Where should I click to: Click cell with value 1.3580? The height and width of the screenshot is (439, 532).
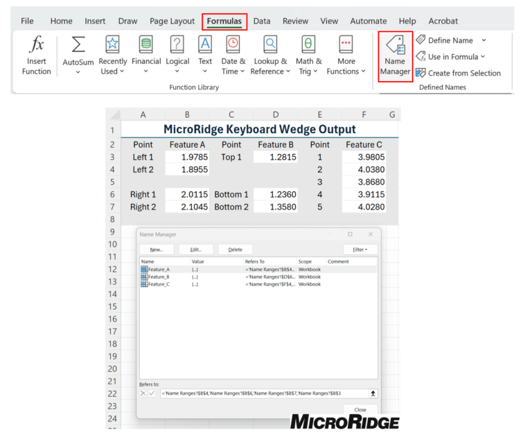pyautogui.click(x=276, y=207)
